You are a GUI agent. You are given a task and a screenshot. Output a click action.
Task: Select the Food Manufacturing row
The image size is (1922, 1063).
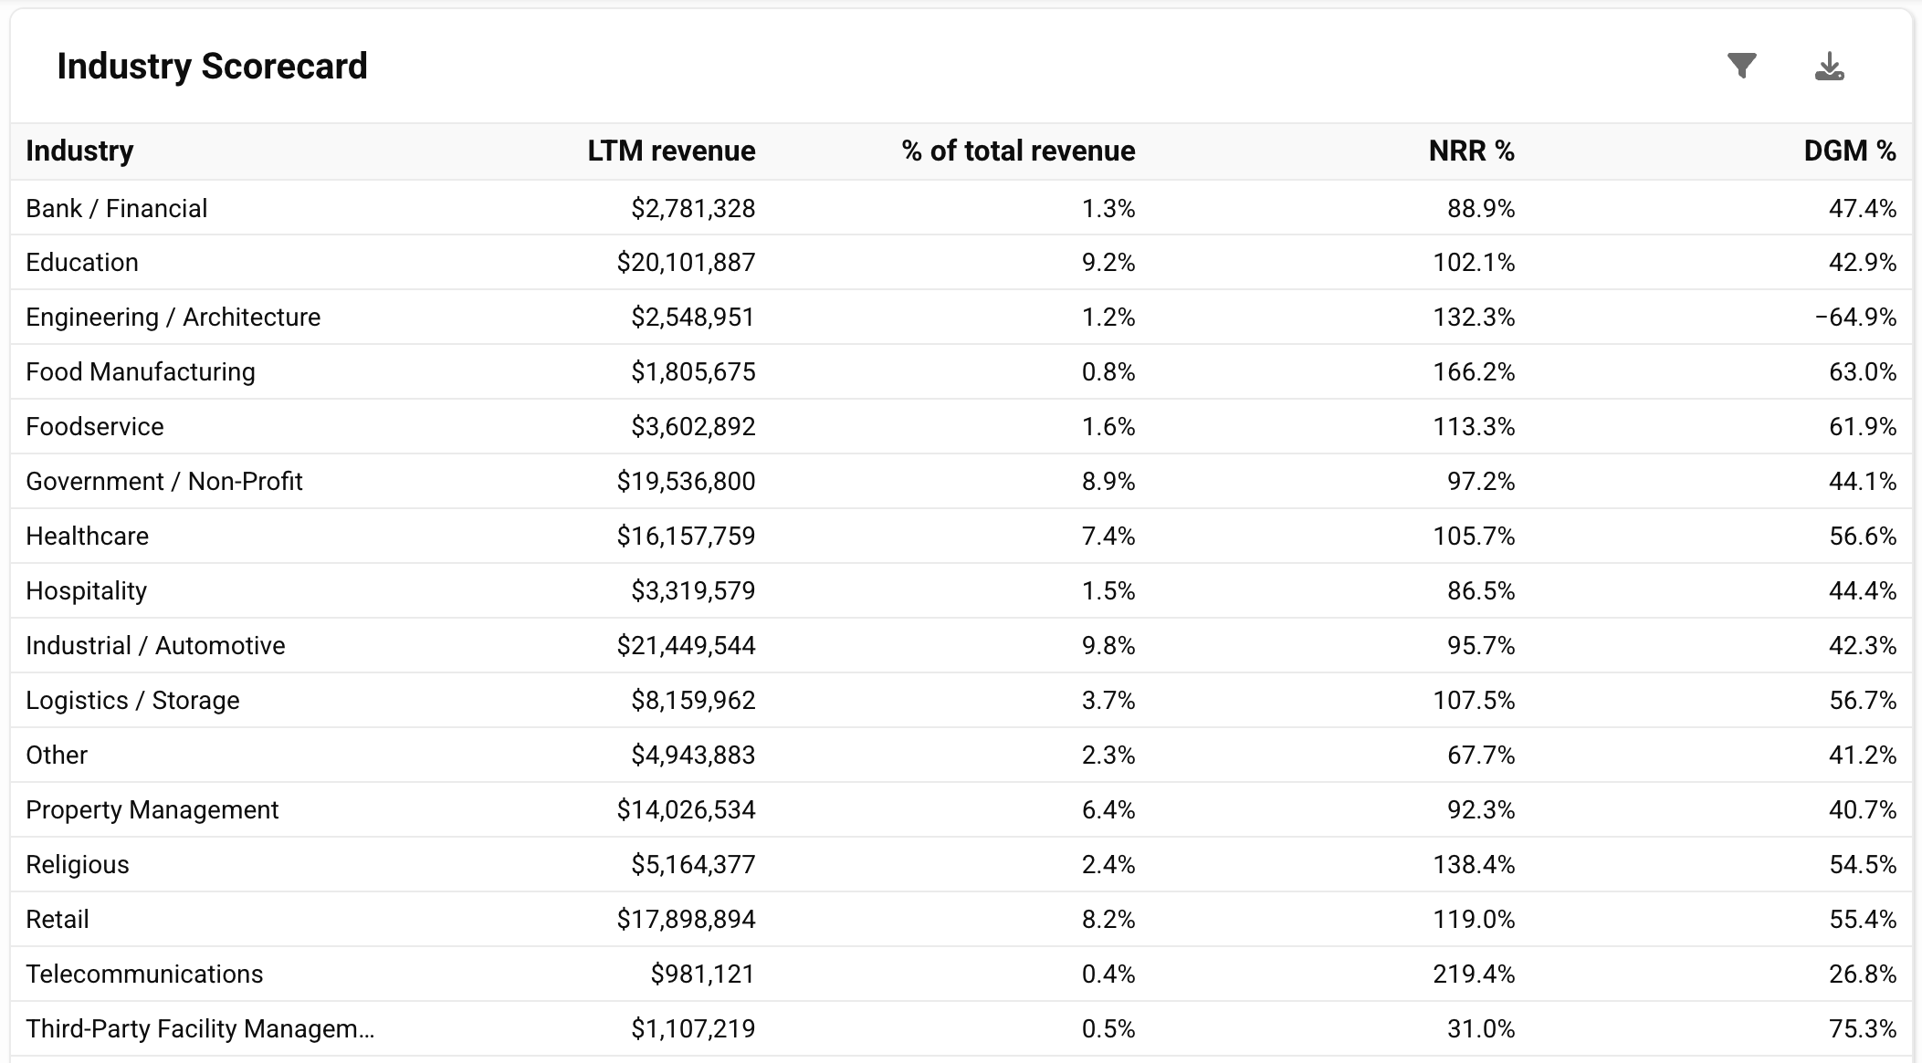(x=141, y=371)
